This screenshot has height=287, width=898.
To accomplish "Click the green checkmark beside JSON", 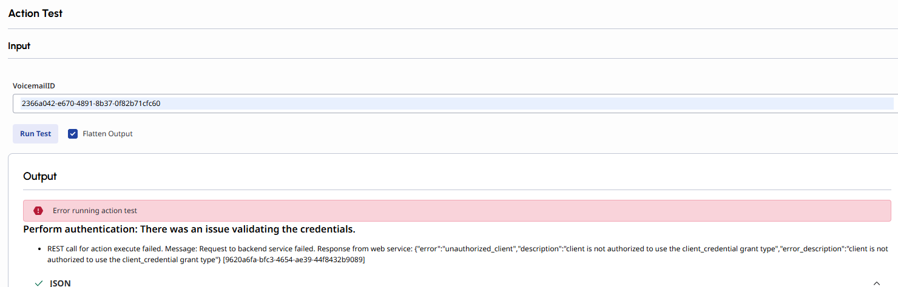I will [x=39, y=283].
